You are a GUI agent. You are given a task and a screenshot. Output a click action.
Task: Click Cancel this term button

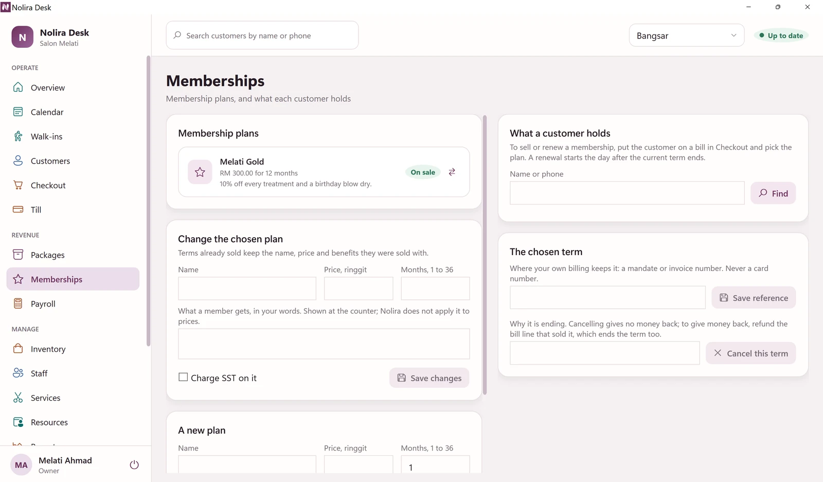tap(750, 353)
